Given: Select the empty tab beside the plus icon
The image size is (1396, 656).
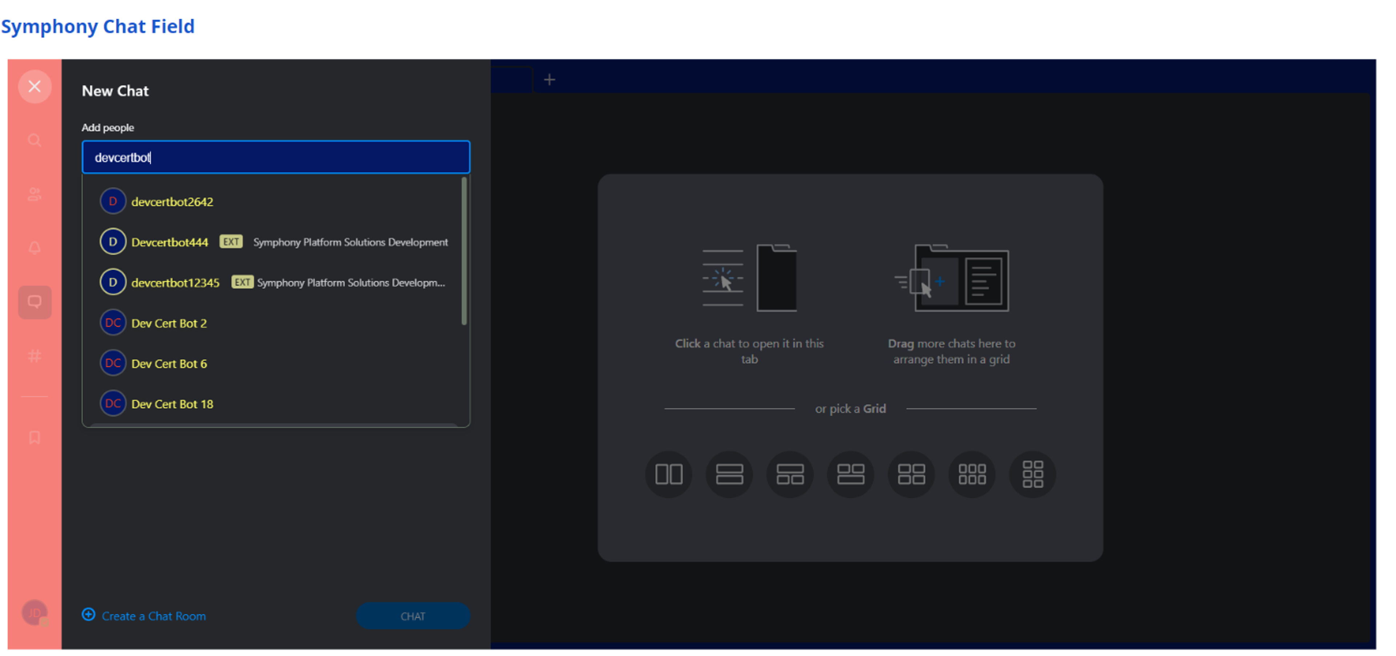Looking at the screenshot, I should click(x=512, y=80).
